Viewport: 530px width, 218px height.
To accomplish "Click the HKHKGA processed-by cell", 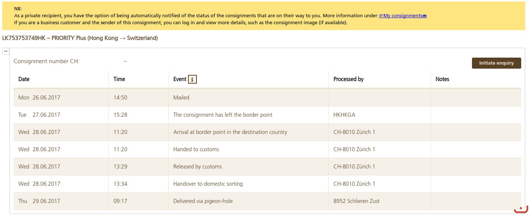I will (344, 115).
